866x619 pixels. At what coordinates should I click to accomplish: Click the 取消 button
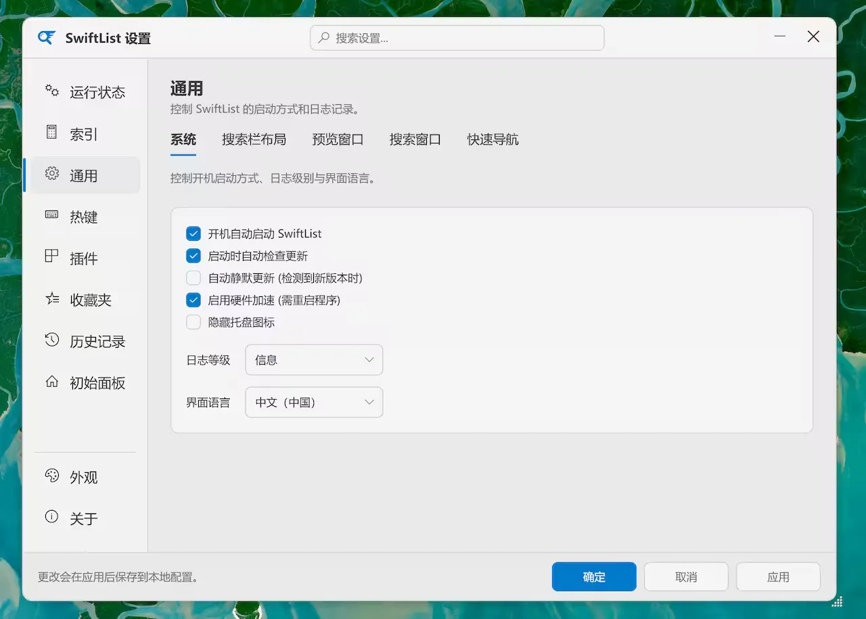686,577
